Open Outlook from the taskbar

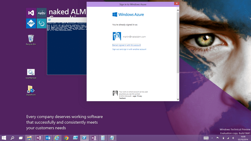pyautogui.click(x=48, y=138)
